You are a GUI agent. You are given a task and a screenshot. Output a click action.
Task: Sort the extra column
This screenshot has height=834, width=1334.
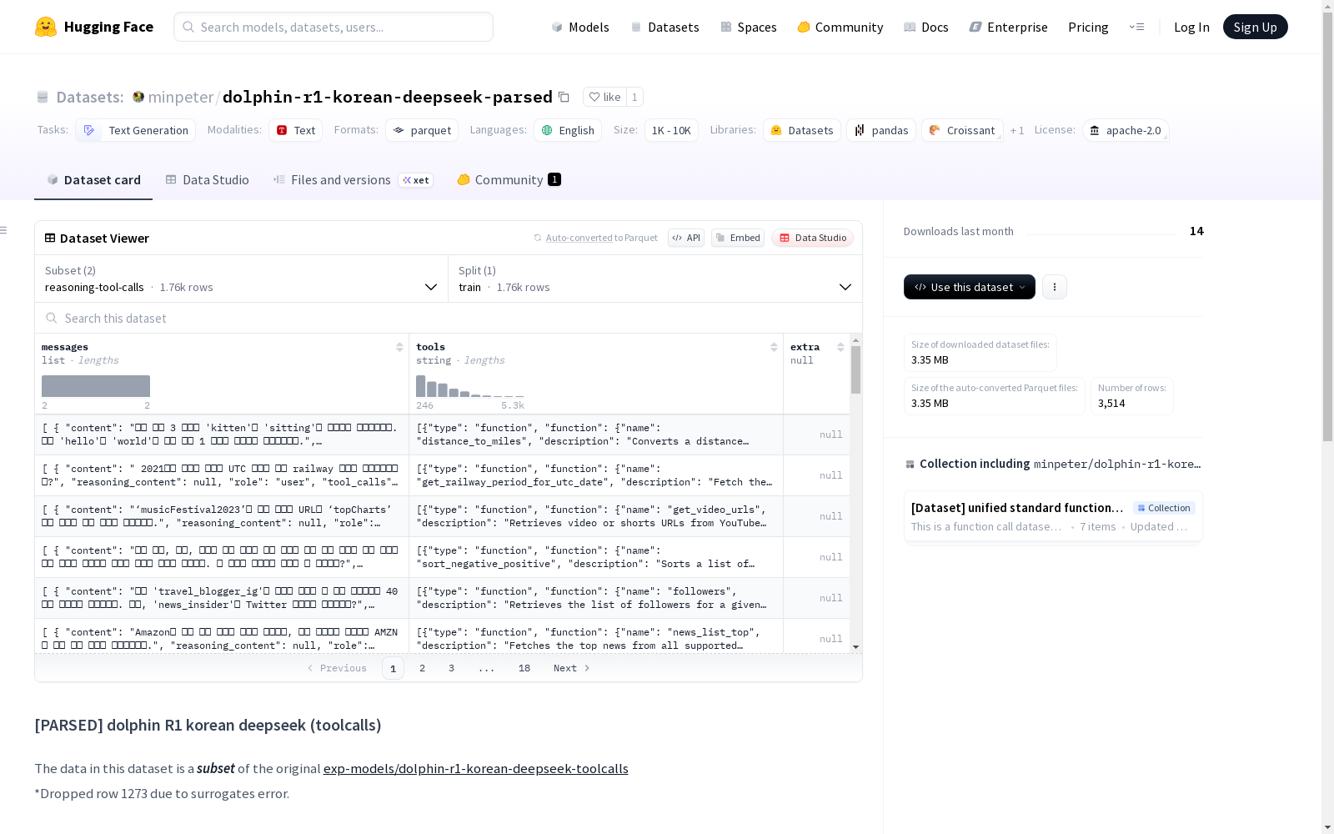[x=840, y=347]
